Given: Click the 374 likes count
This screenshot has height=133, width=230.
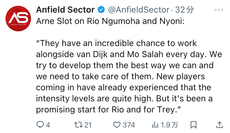Looking at the screenshot, I should click(129, 125).
